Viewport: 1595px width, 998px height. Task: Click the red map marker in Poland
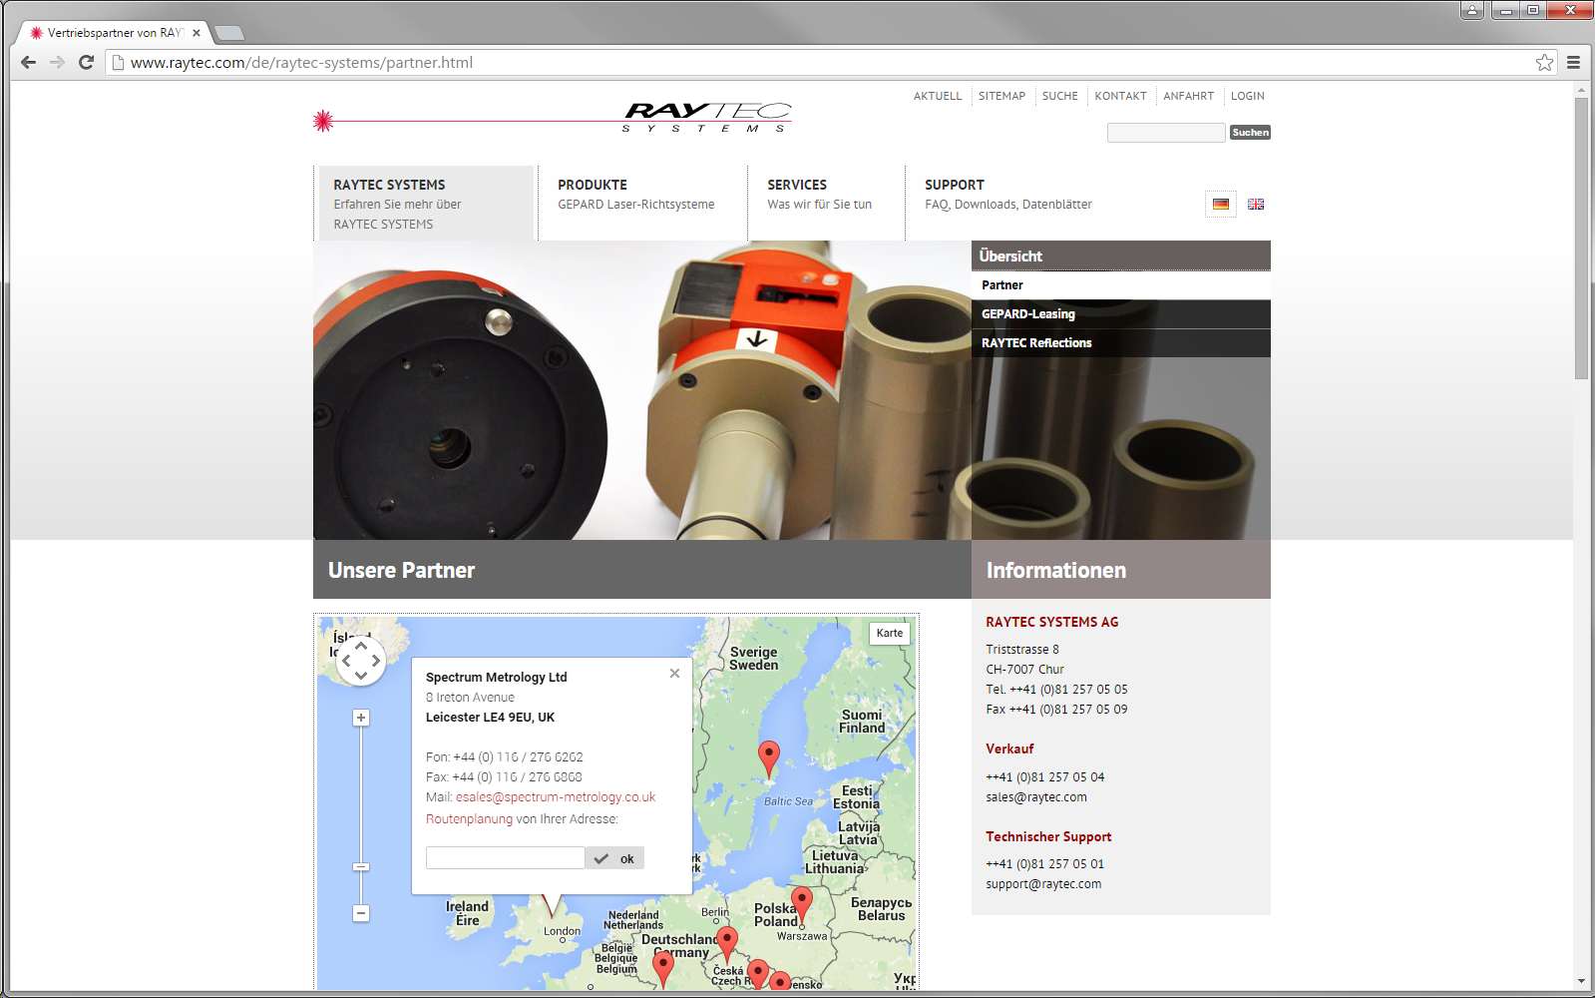pos(801,902)
